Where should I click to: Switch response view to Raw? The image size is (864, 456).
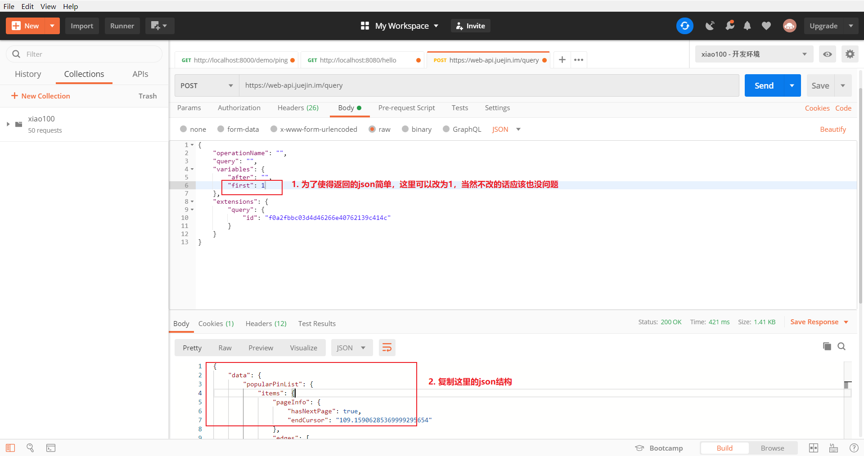(x=225, y=348)
